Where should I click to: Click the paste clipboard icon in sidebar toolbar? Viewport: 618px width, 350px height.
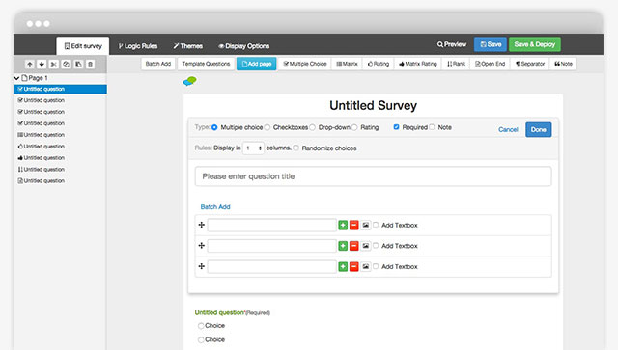78,65
